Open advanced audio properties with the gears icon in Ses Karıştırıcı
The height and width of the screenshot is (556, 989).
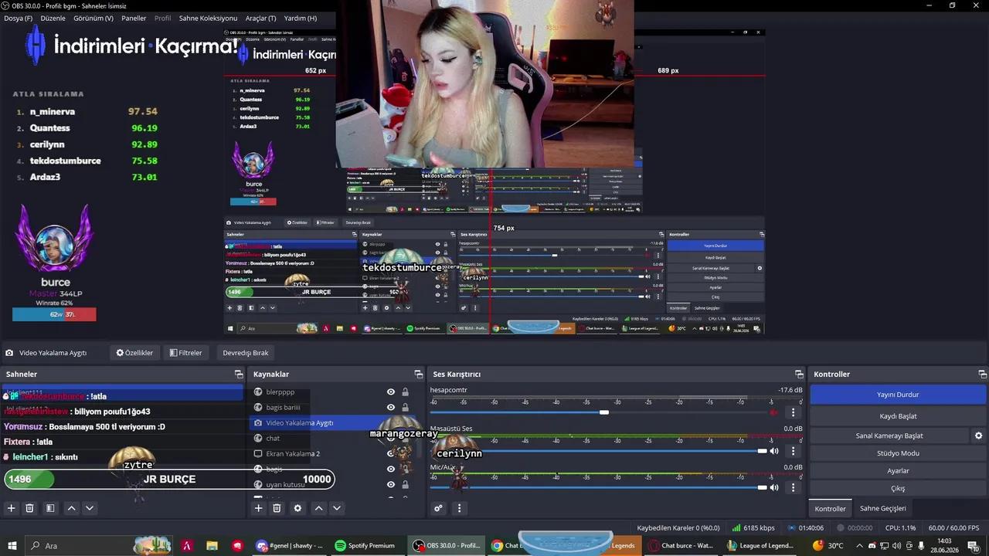click(x=438, y=508)
